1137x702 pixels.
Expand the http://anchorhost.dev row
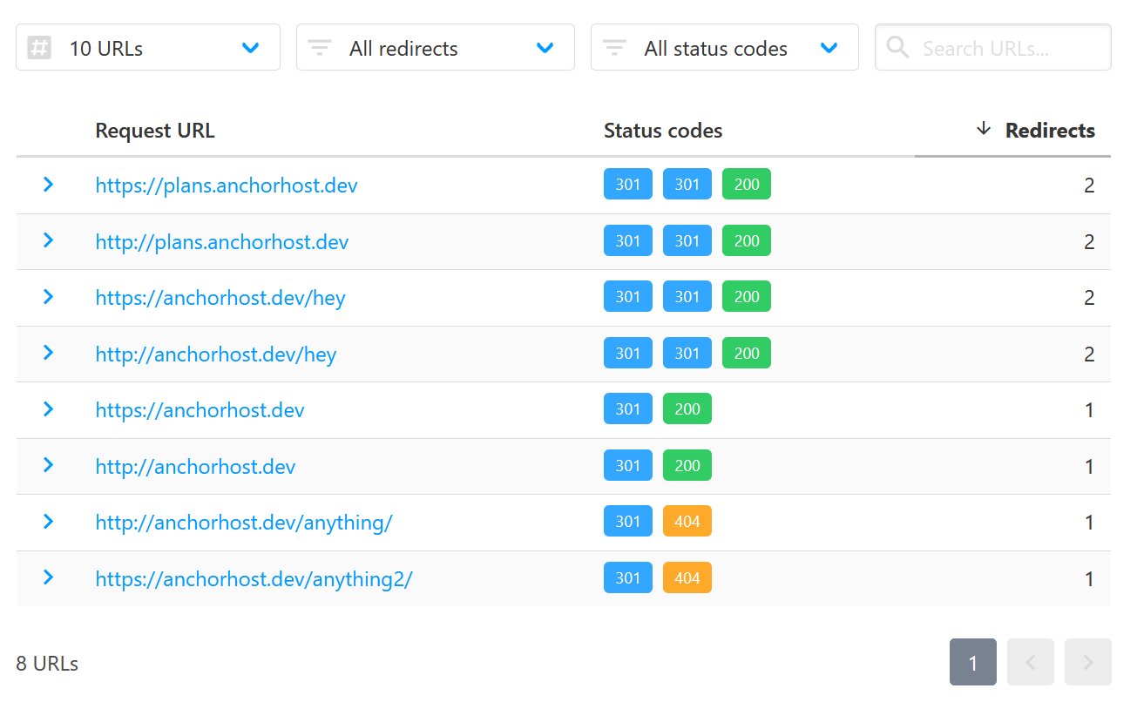click(48, 465)
